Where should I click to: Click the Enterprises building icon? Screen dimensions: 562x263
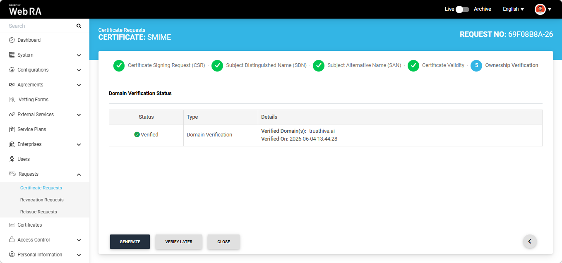(12, 144)
